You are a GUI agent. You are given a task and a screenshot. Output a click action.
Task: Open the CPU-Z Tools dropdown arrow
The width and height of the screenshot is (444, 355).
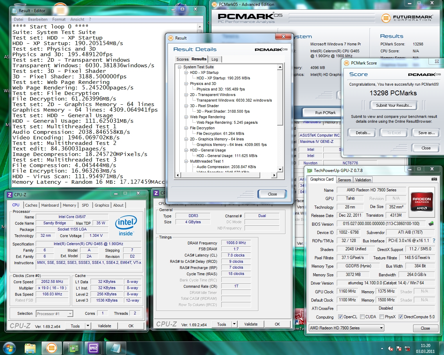click(88, 326)
